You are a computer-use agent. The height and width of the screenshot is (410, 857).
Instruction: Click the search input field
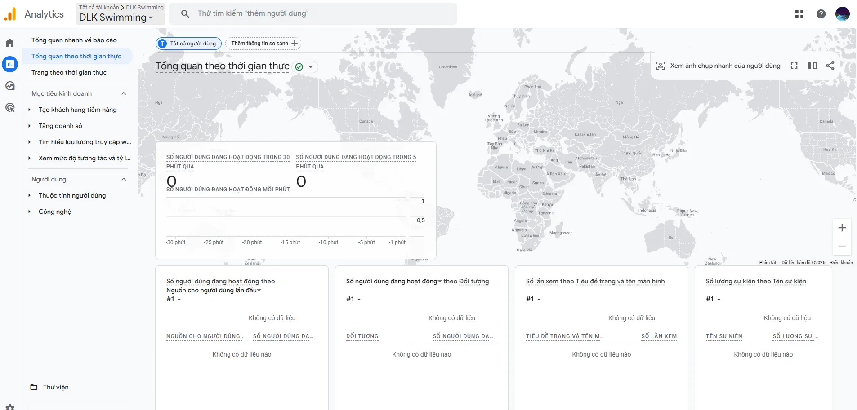313,14
